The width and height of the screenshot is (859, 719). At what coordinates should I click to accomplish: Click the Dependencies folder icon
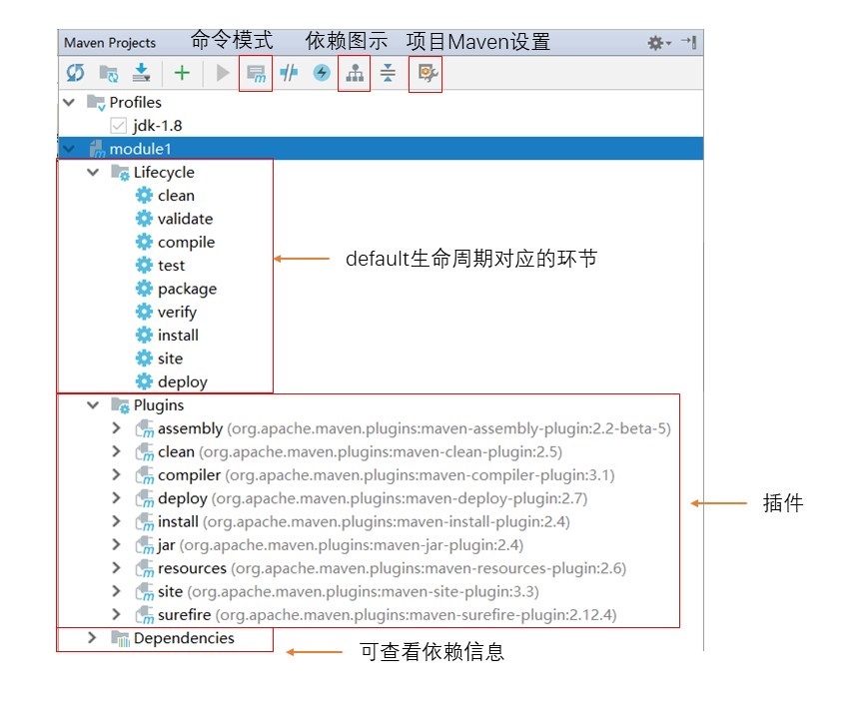pos(120,638)
